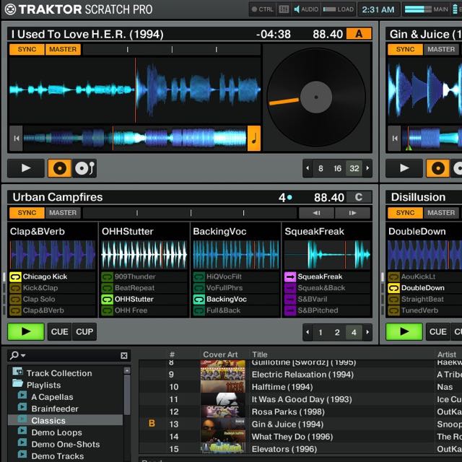Select HiQVocFilt sample
462x462 pixels.
click(236, 276)
